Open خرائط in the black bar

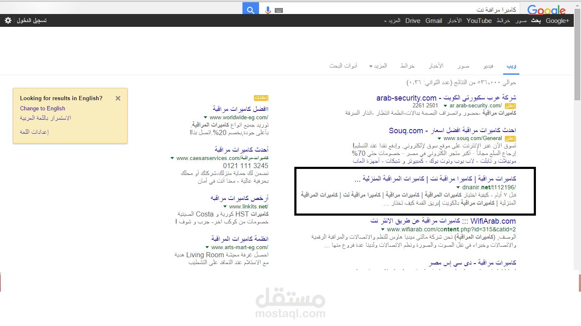click(503, 21)
